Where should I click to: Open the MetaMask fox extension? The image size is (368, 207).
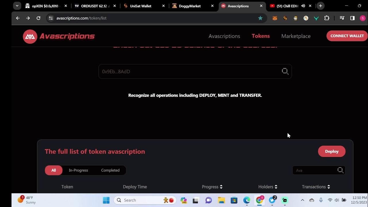coord(275,18)
